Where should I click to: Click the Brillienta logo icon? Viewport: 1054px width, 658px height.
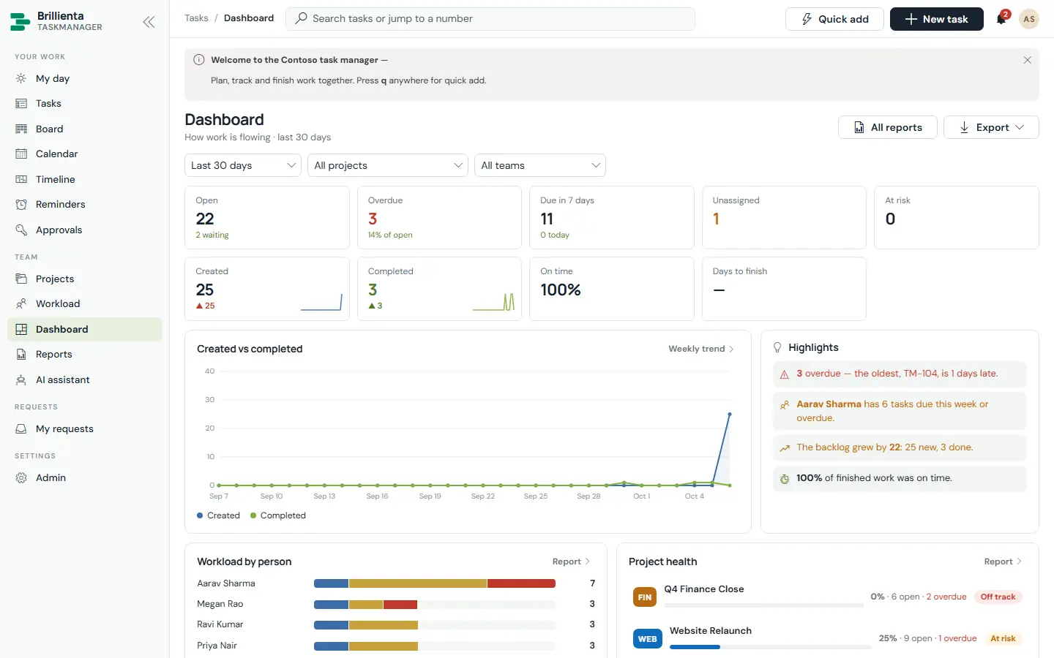tap(20, 22)
